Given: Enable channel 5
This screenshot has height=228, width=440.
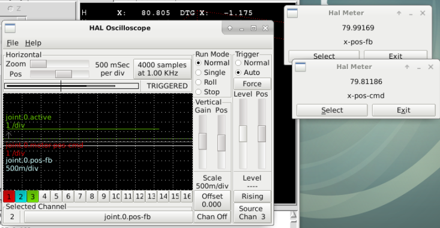Looking at the screenshot, I should [x=56, y=196].
